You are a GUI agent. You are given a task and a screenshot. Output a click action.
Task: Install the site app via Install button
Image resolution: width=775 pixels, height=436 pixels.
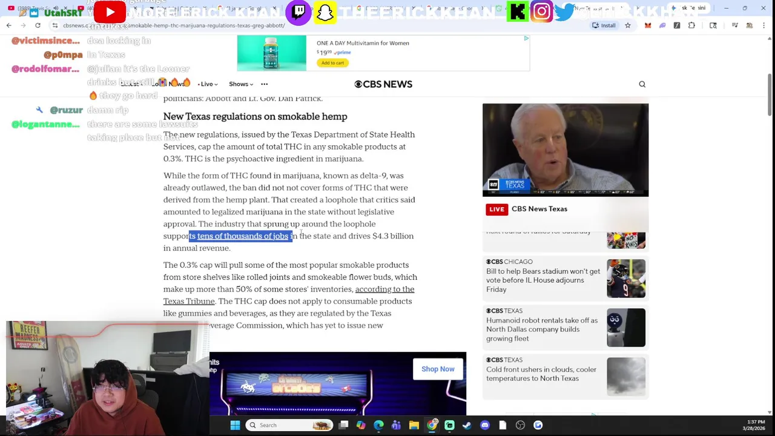(x=604, y=25)
